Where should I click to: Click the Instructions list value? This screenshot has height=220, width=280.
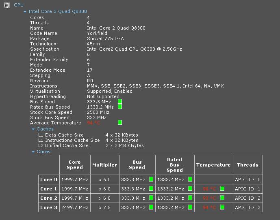pos(155,86)
